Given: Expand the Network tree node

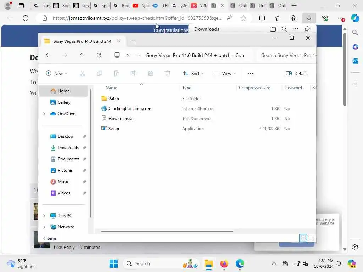Looking at the screenshot, I should pos(44,227).
